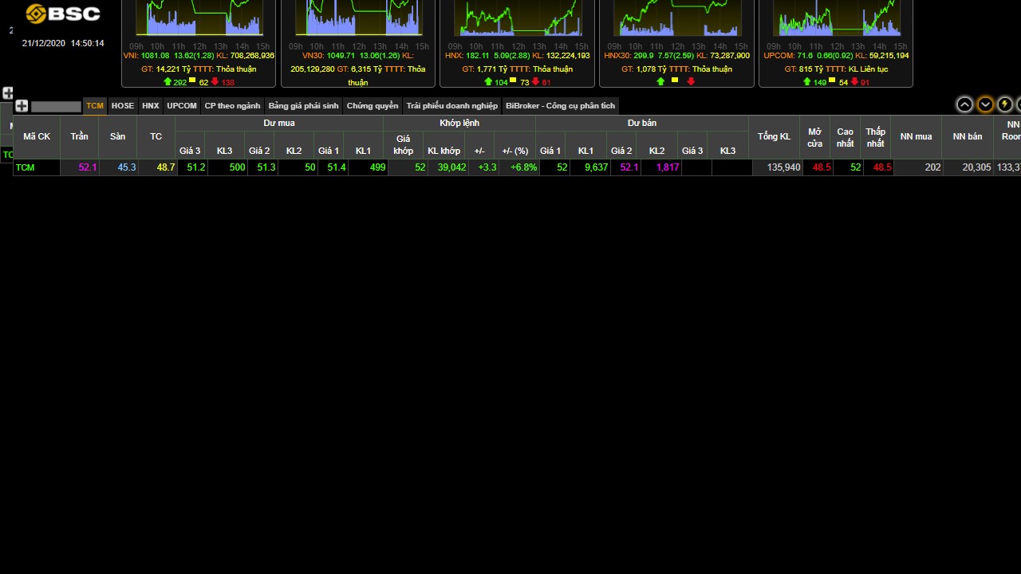Click the NN bán column header

coord(967,136)
